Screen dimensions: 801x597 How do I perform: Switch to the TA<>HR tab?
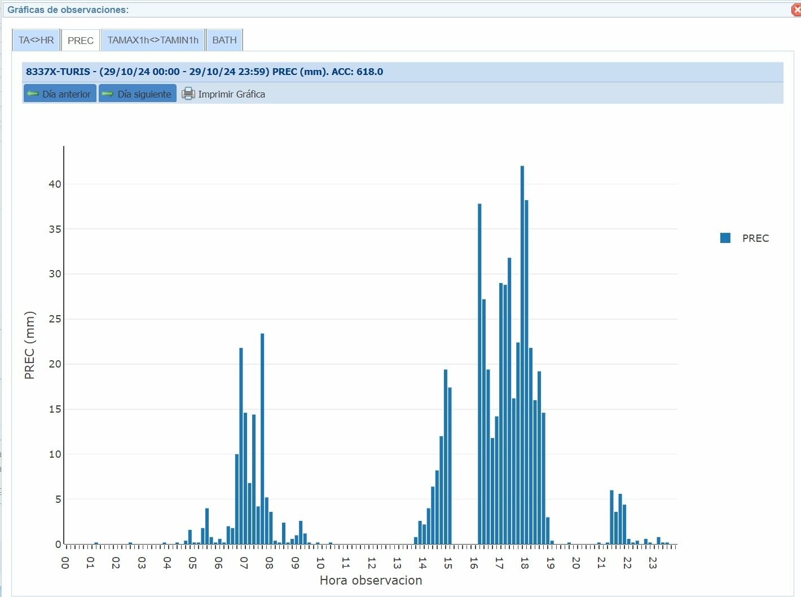point(36,40)
